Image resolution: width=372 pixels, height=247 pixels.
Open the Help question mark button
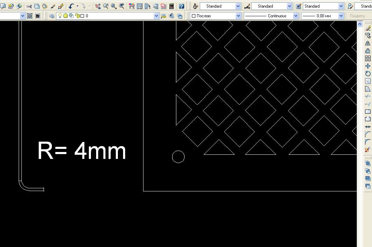182,6
